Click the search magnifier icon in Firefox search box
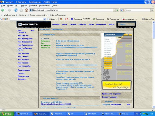This screenshot has height=116, width=155. [152, 10]
